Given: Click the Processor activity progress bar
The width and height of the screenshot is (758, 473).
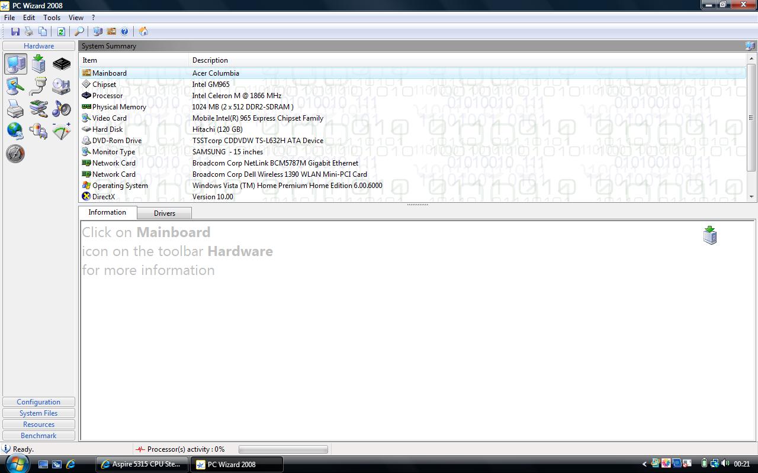Looking at the screenshot, I should pos(283,449).
